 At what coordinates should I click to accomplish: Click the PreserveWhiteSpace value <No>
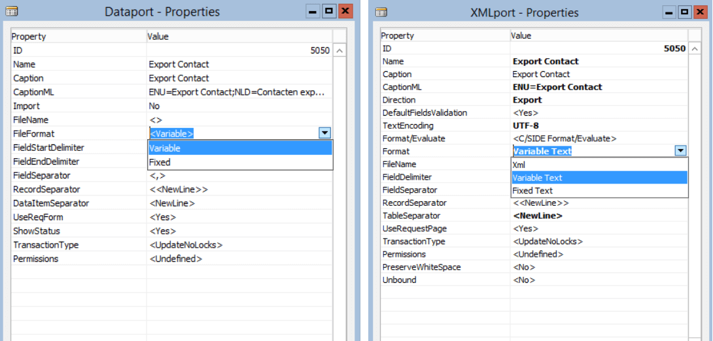click(x=524, y=267)
